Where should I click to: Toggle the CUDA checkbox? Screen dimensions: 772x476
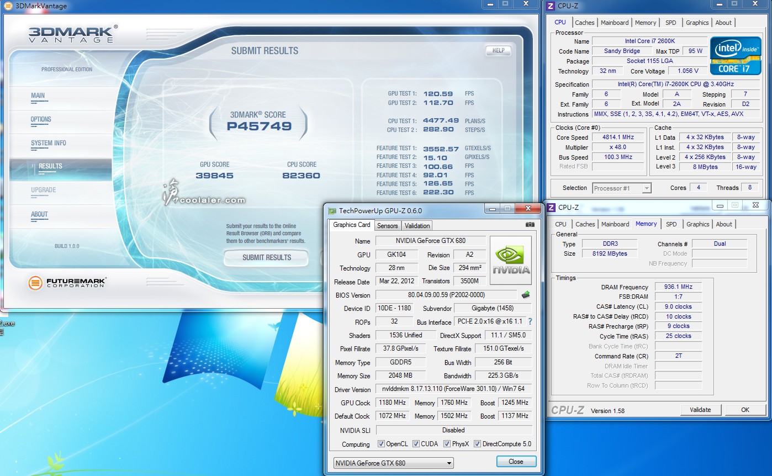coord(415,444)
